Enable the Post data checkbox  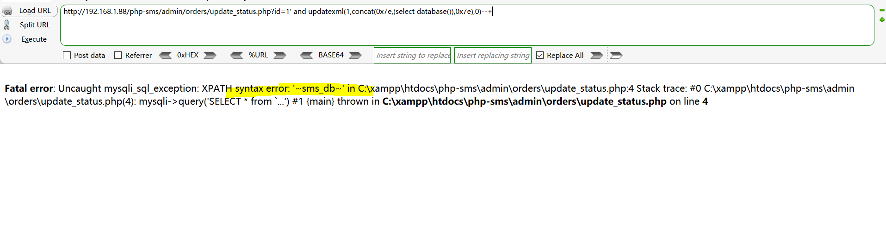[67, 55]
